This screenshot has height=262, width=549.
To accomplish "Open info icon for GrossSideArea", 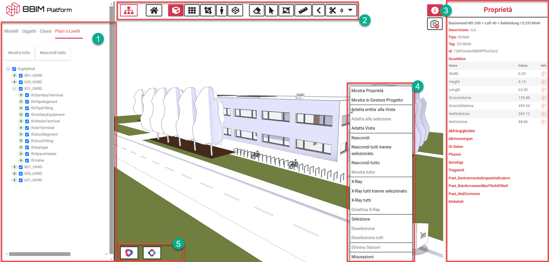I will (x=543, y=106).
